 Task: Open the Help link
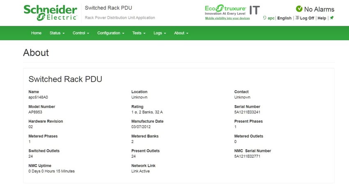(321, 18)
